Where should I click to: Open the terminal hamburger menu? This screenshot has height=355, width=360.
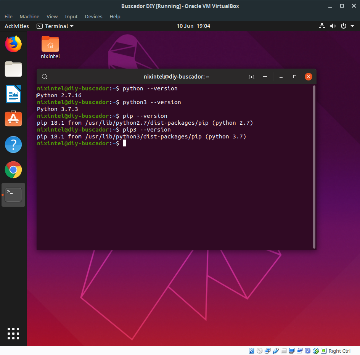[x=265, y=77]
